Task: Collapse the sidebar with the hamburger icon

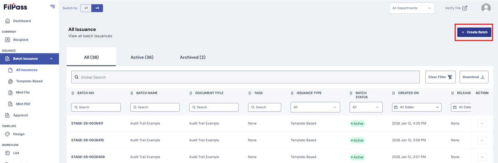Action: click(52, 6)
